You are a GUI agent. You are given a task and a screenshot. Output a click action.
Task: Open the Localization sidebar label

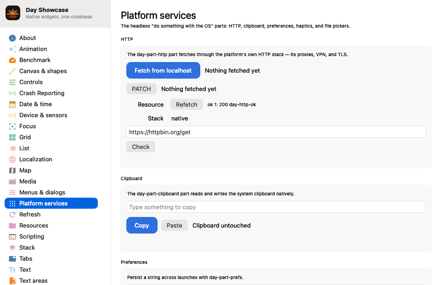[36, 159]
